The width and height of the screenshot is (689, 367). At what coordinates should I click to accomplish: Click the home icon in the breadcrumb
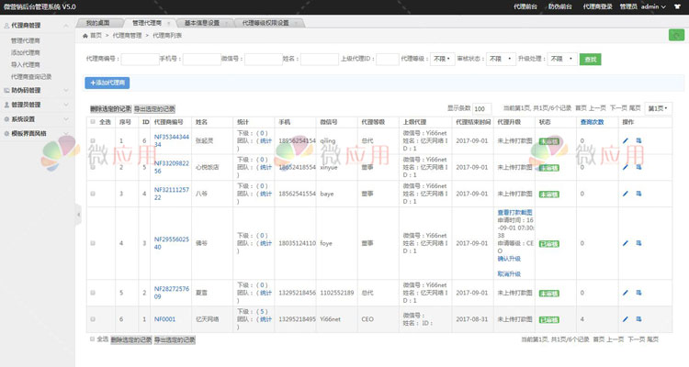[x=85, y=36]
